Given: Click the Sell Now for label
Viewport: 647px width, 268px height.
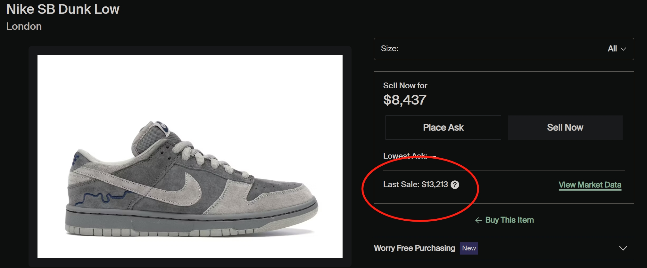Looking at the screenshot, I should 405,85.
